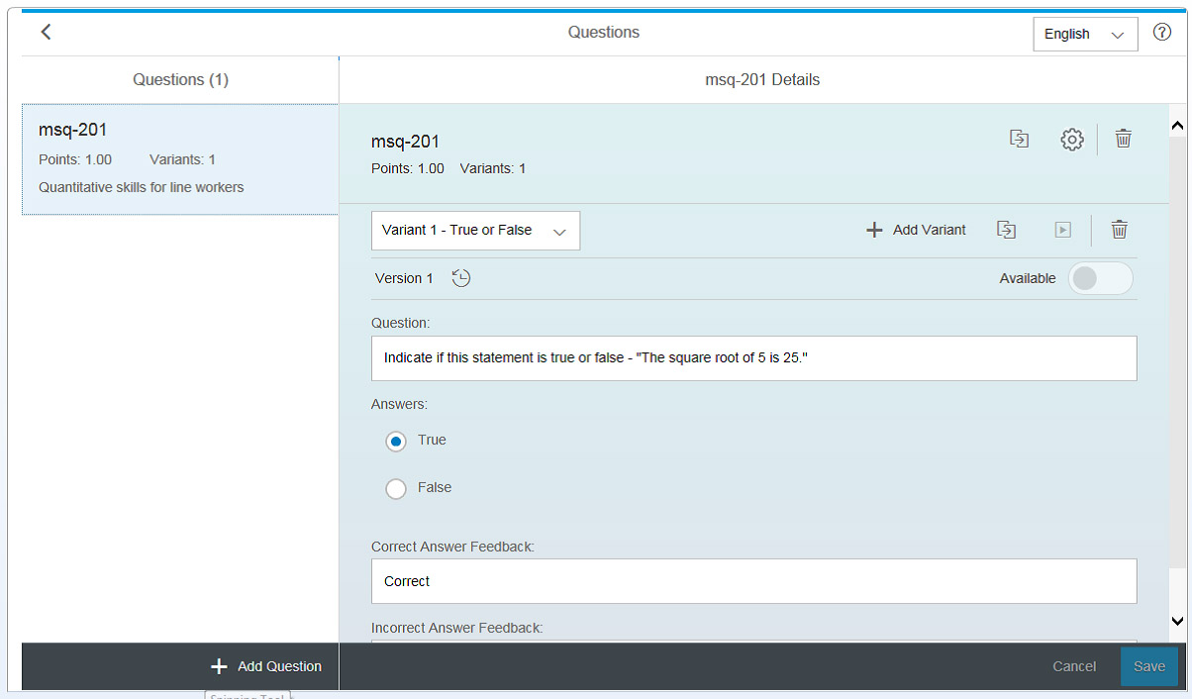Select the False radio button
The image size is (1192, 699).
[x=396, y=488]
